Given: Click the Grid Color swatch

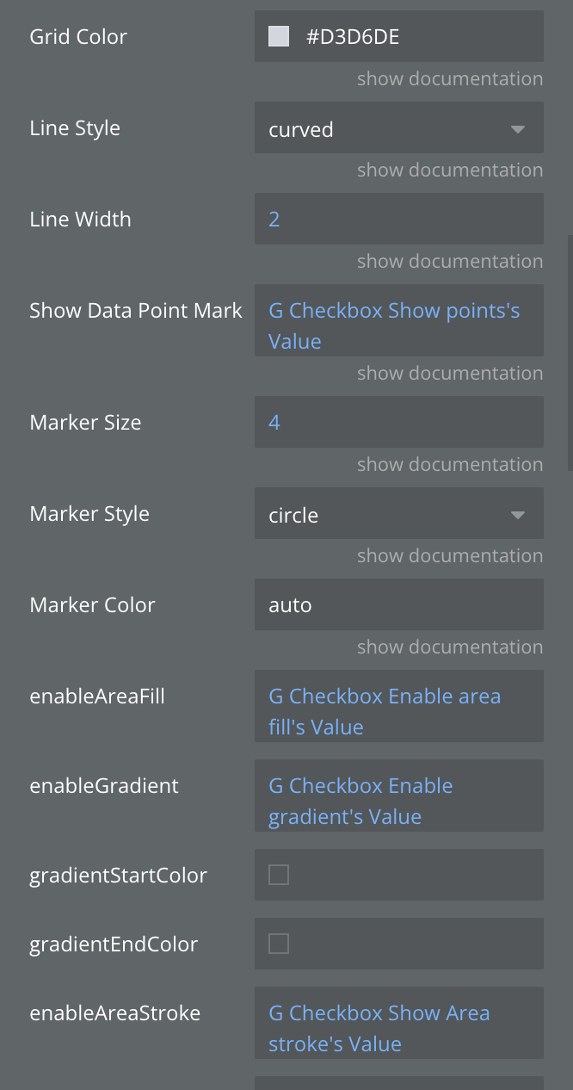Looking at the screenshot, I should (x=279, y=36).
